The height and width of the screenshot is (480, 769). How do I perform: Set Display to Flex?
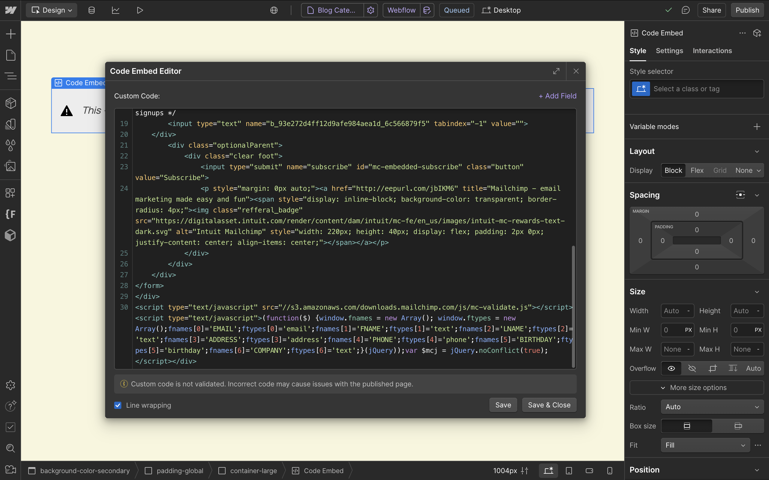(697, 170)
